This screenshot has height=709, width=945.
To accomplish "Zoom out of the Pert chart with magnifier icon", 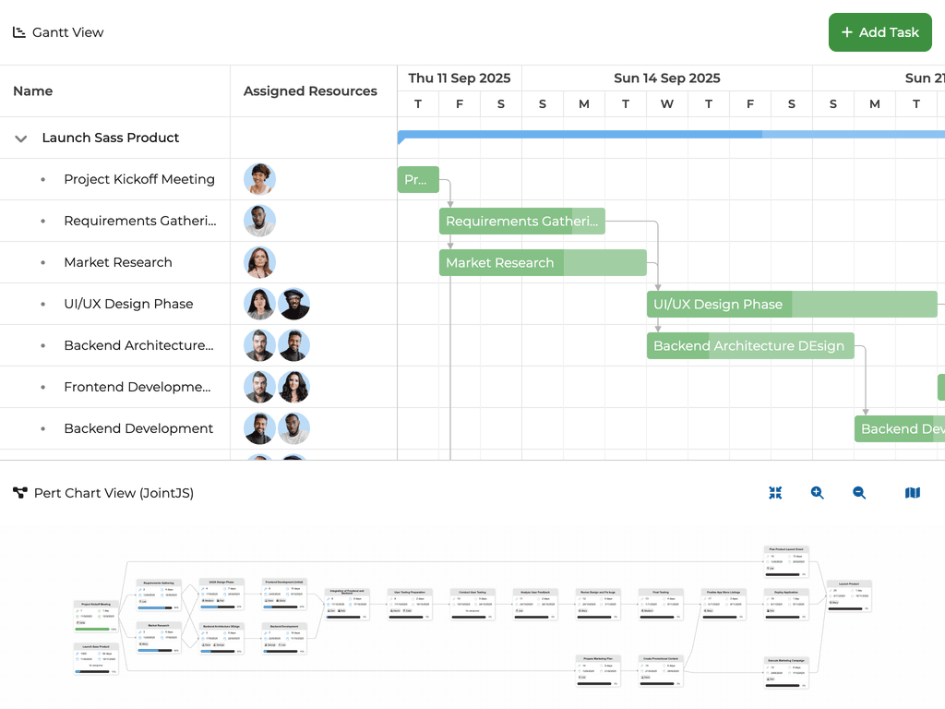I will pyautogui.click(x=859, y=493).
